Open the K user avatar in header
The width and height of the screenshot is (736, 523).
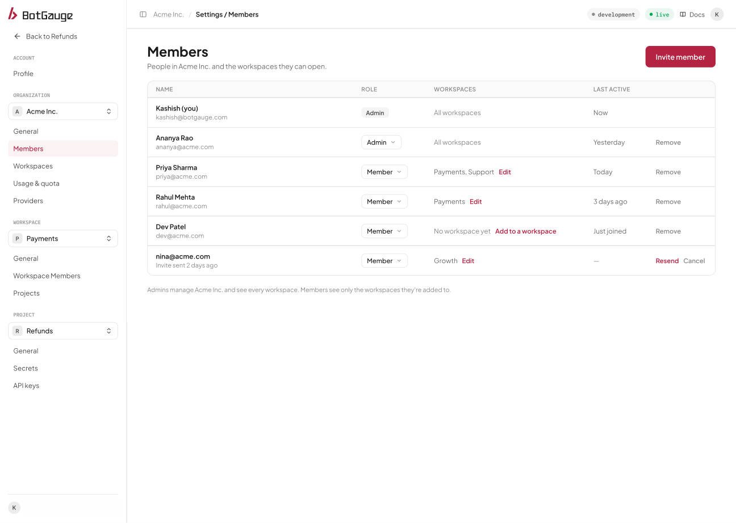click(x=717, y=14)
